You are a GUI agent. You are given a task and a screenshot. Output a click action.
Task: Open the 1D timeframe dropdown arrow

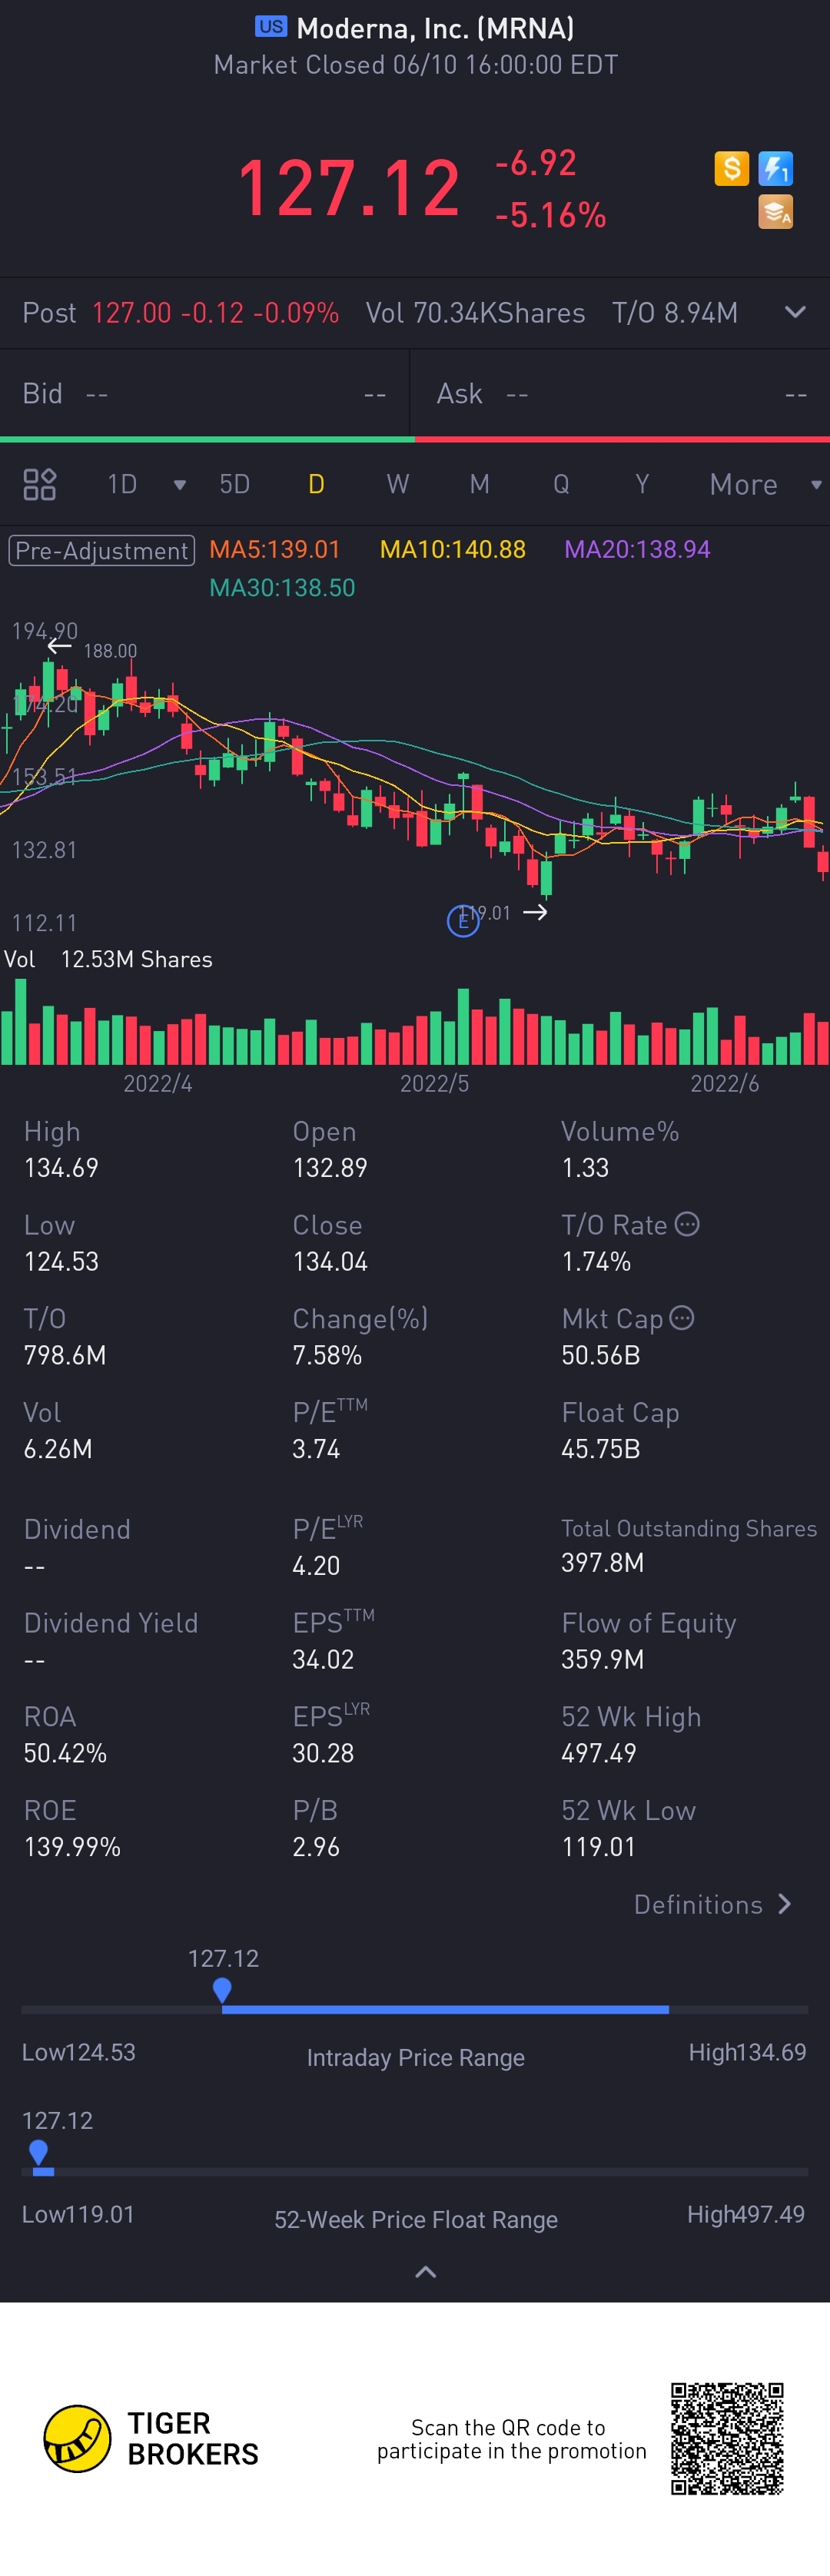(180, 485)
